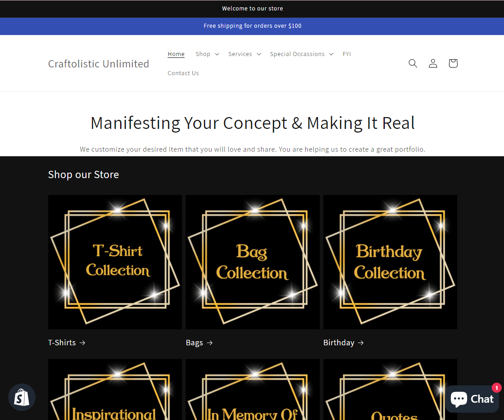The height and width of the screenshot is (420, 504).
Task: Open the Craftolistic Unlimited store logo
Action: (x=98, y=64)
